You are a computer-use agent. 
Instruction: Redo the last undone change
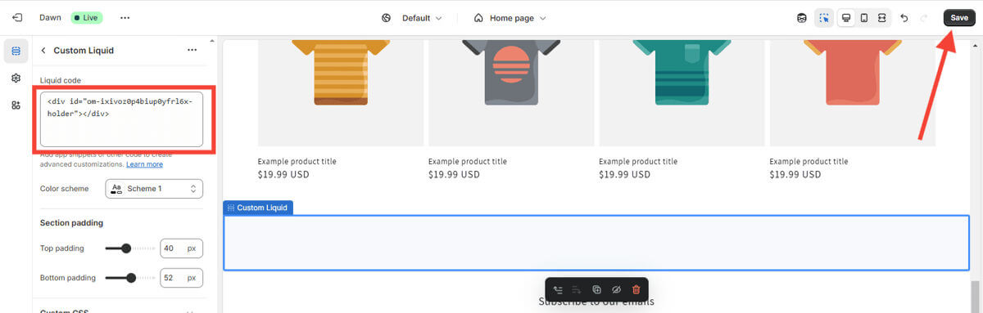coord(924,17)
